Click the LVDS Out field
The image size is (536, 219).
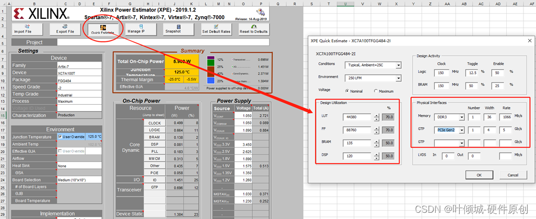pos(473,156)
